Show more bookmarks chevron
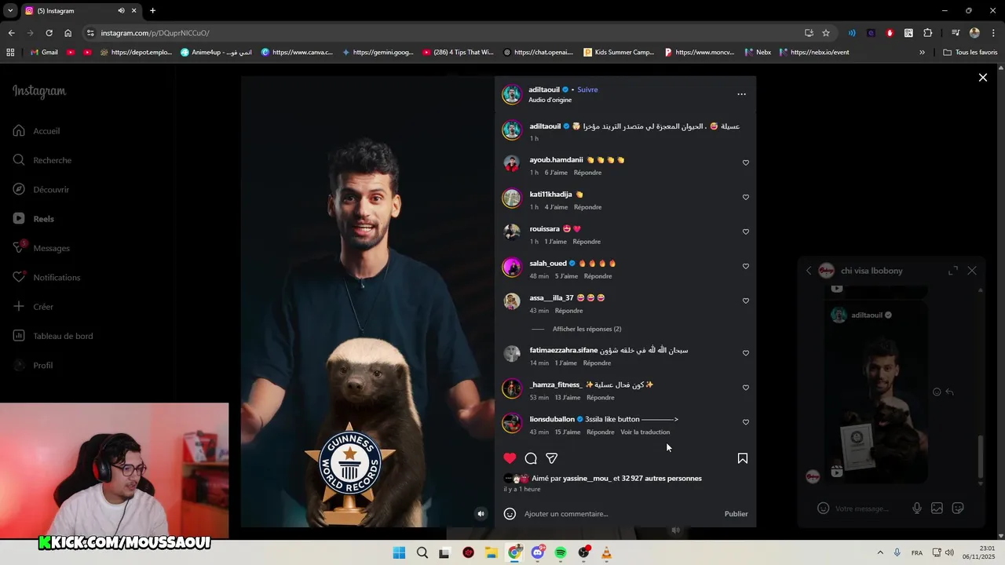This screenshot has width=1005, height=565. coord(922,53)
